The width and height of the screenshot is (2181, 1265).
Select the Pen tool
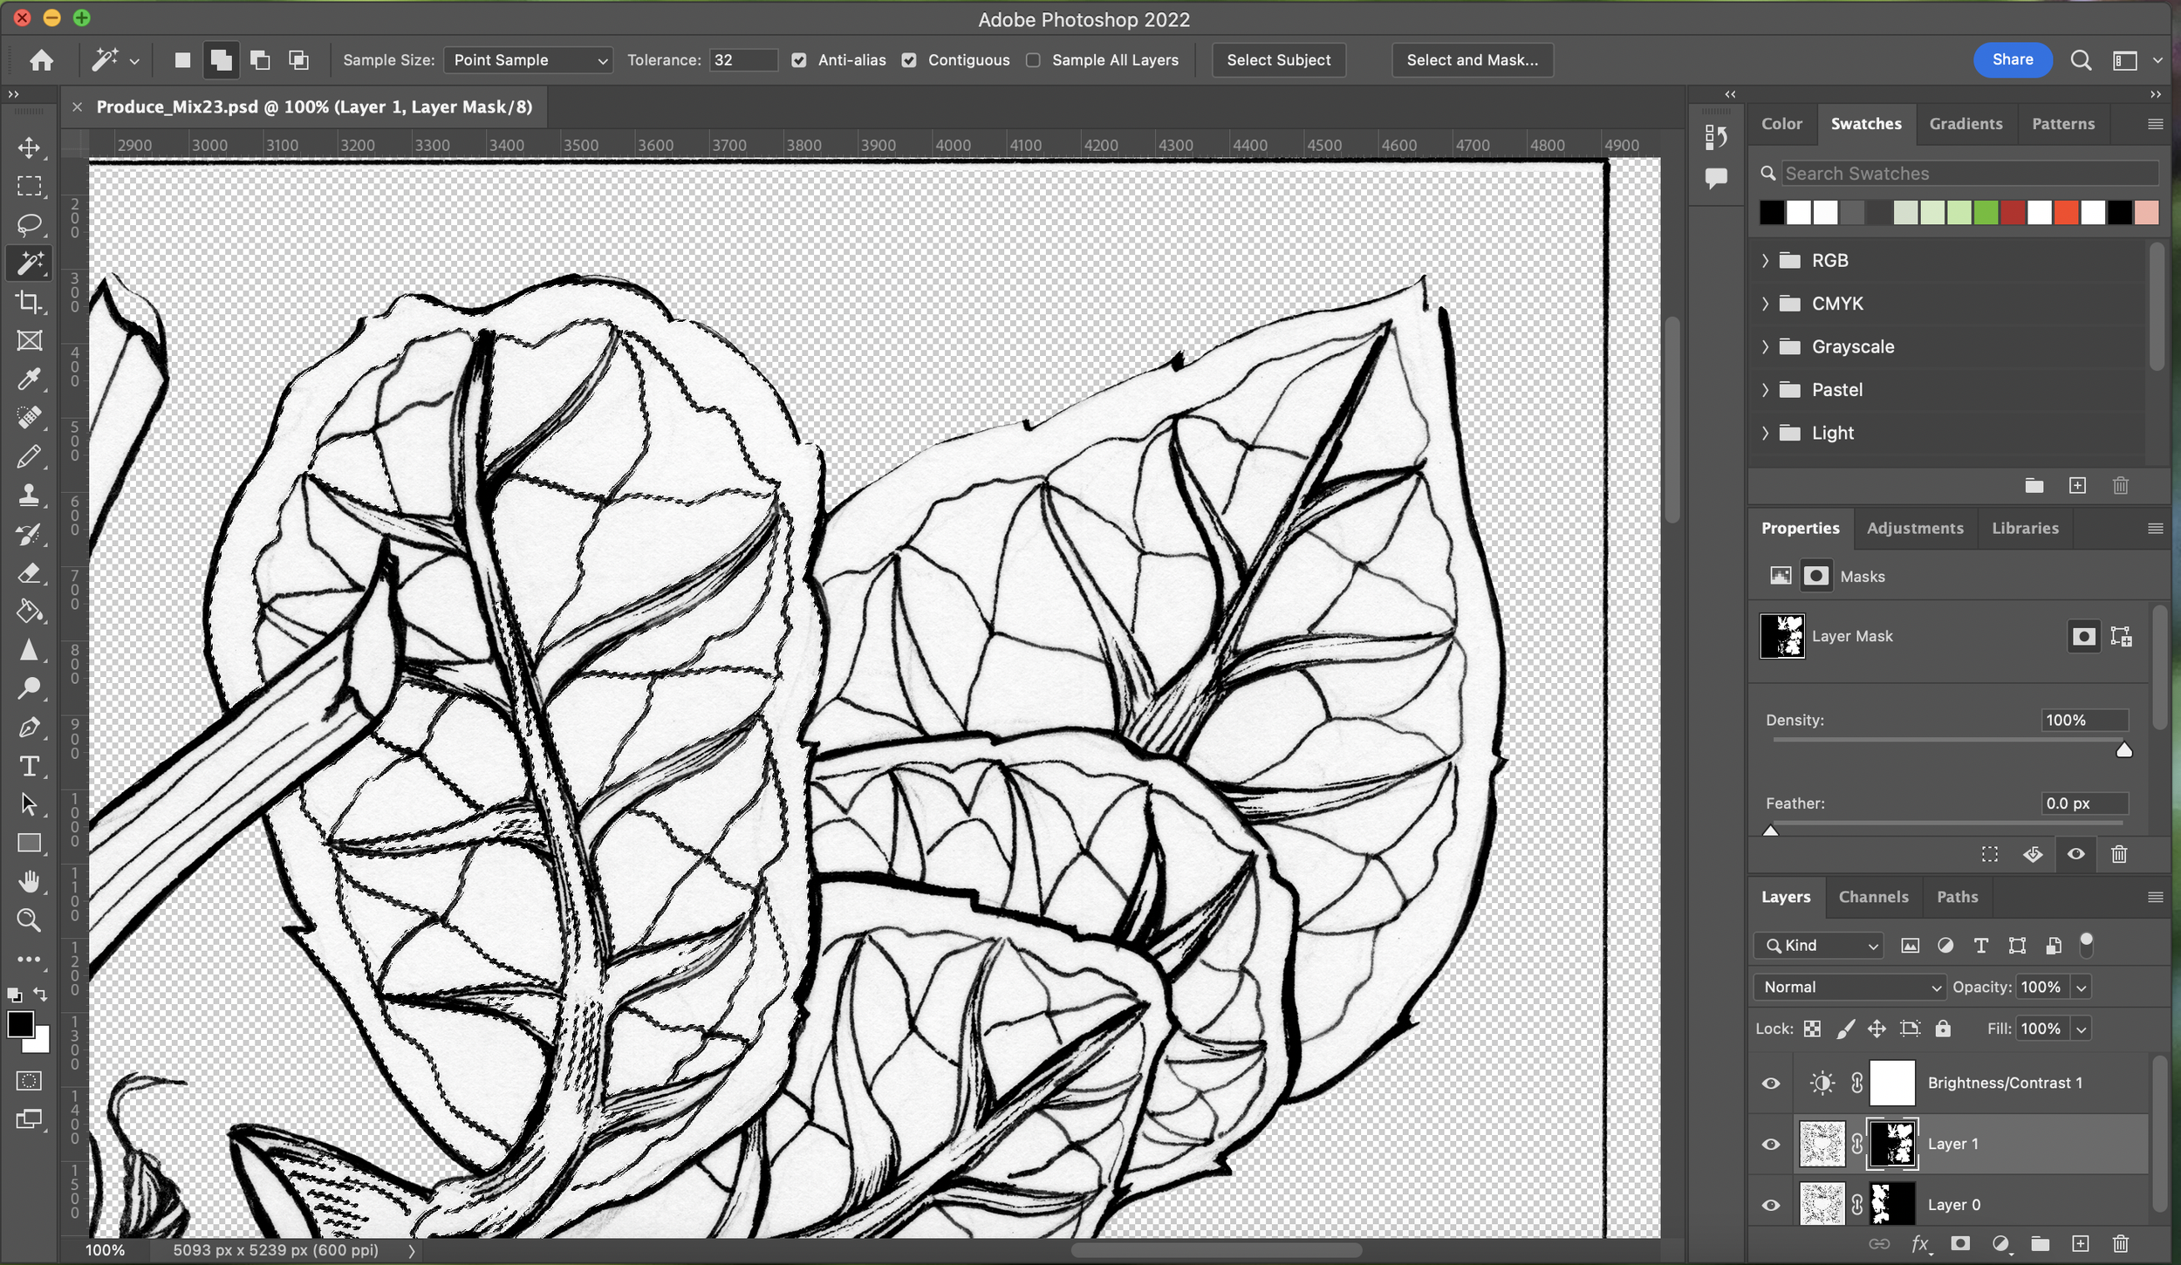tap(29, 727)
